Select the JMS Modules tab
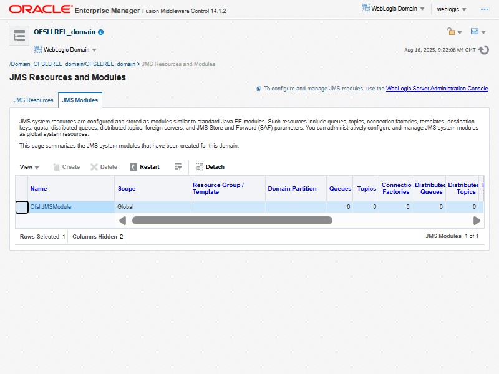Viewport: 499px width, 374px height. click(80, 100)
